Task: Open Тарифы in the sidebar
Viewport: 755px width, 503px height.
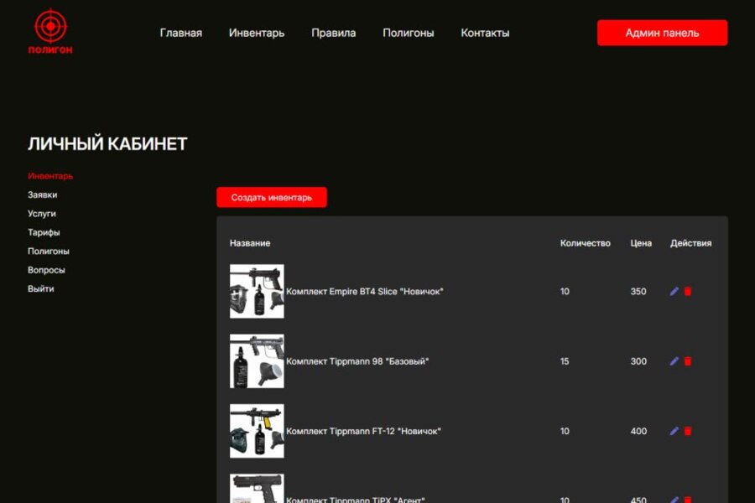Action: point(44,232)
